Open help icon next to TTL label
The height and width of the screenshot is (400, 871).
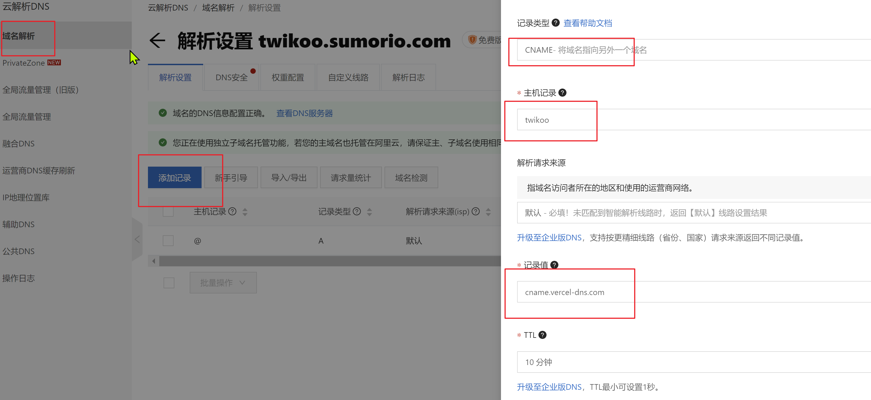click(x=542, y=335)
